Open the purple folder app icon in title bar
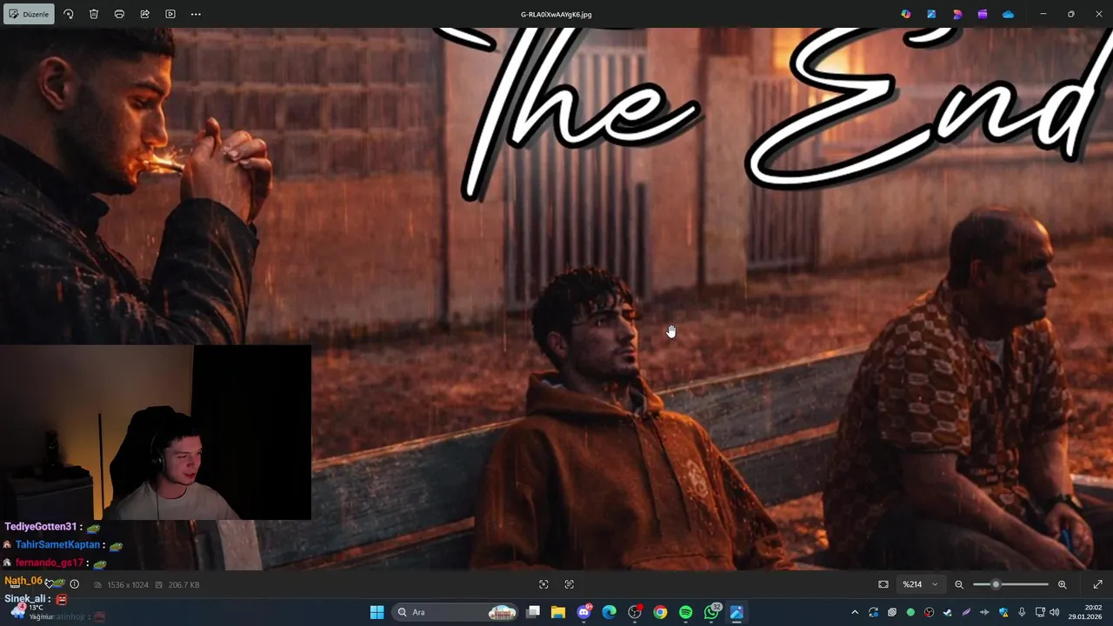The height and width of the screenshot is (626, 1113). point(983,14)
